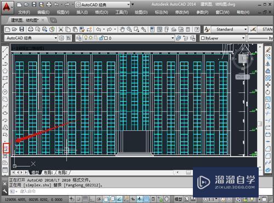Image resolution: width=274 pixels, height=203 pixels.
Task: Expand Quick Access Toolbar customize arrow
Action: [133, 4]
